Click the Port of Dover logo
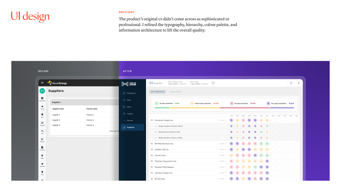Screen dimensions: 341x192 [129, 84]
